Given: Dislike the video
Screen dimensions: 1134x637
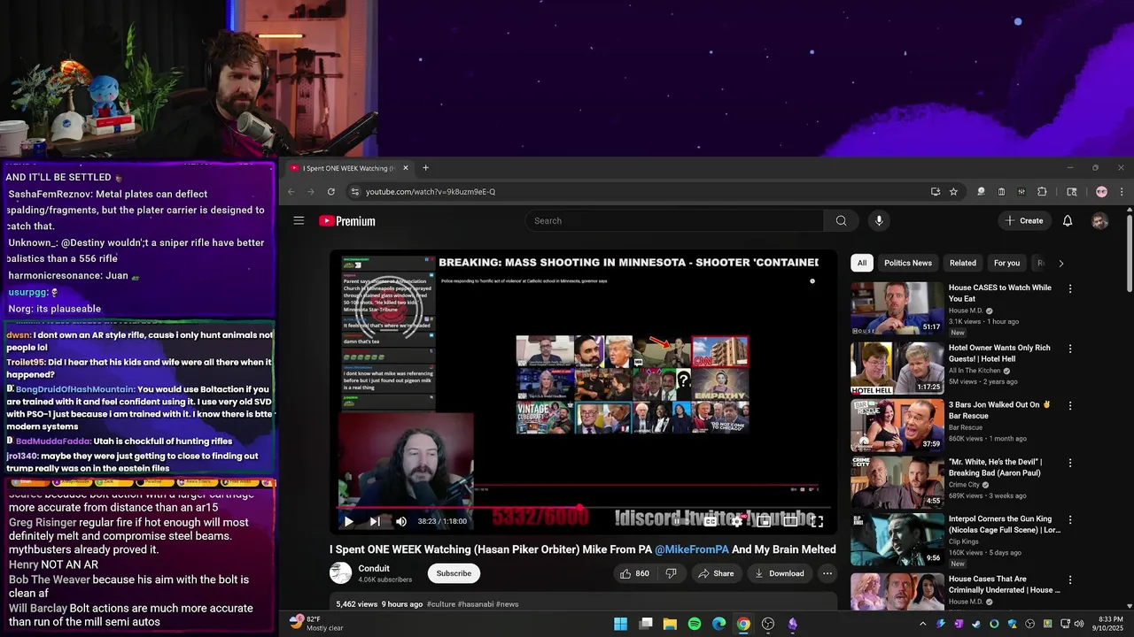Looking at the screenshot, I should pyautogui.click(x=671, y=573).
